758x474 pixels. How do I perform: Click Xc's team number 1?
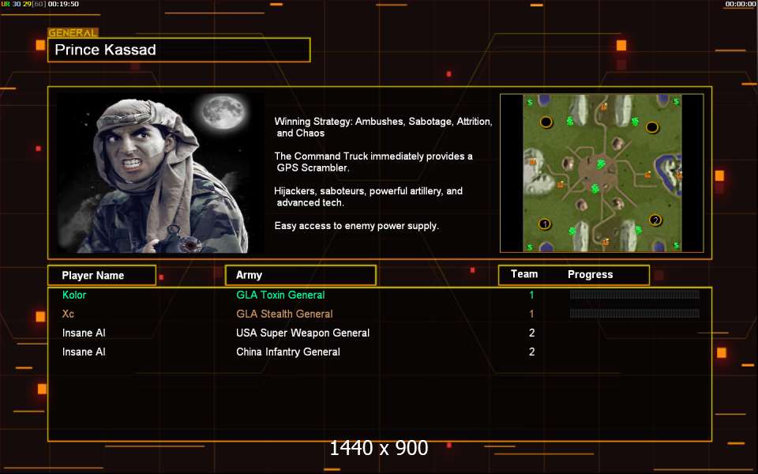[531, 314]
